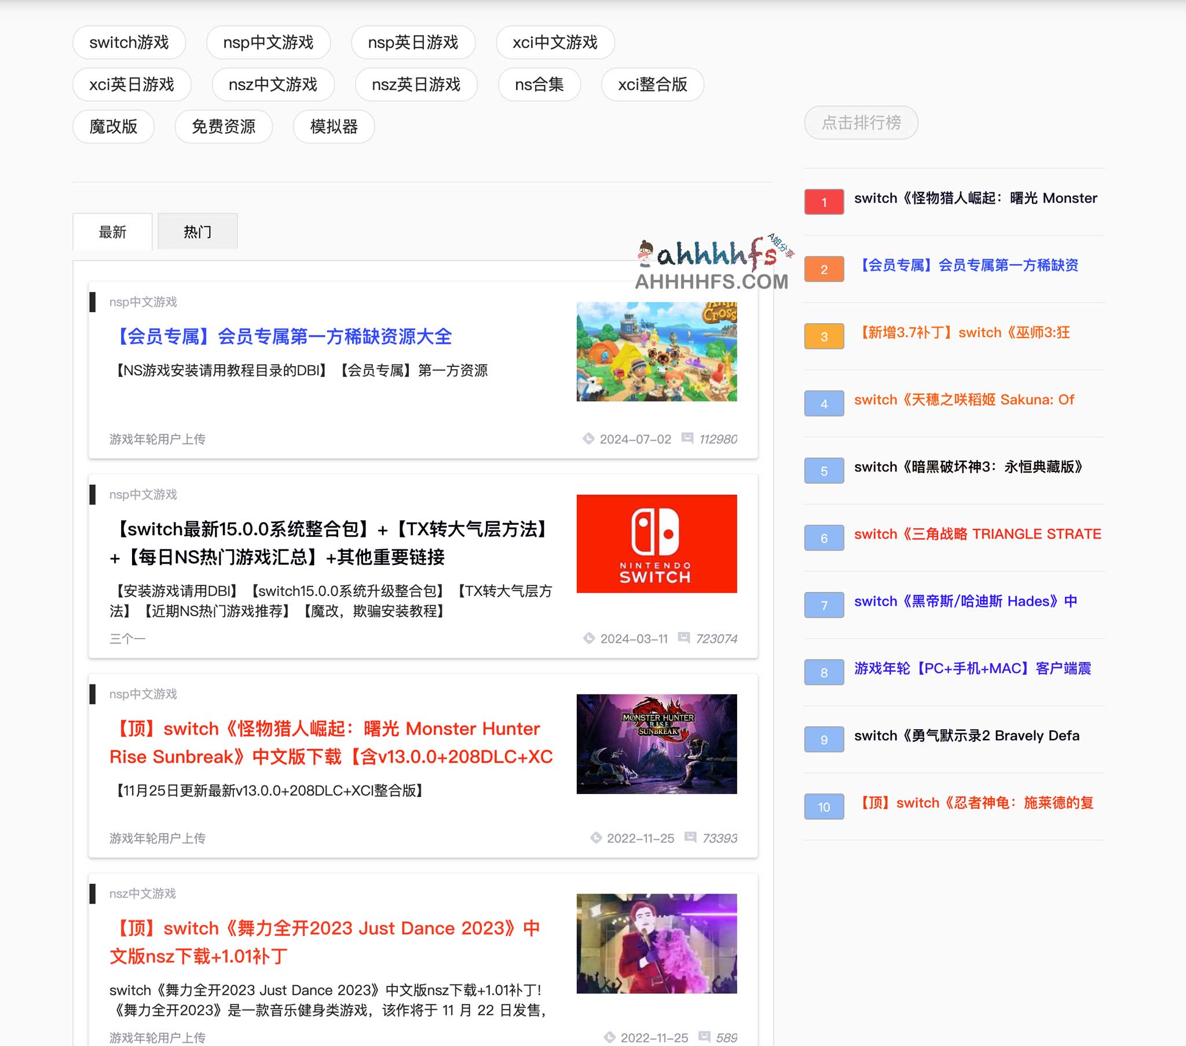Screen dimensions: 1186x1046
Task: Switch to the 热门 tab
Action: [x=197, y=232]
